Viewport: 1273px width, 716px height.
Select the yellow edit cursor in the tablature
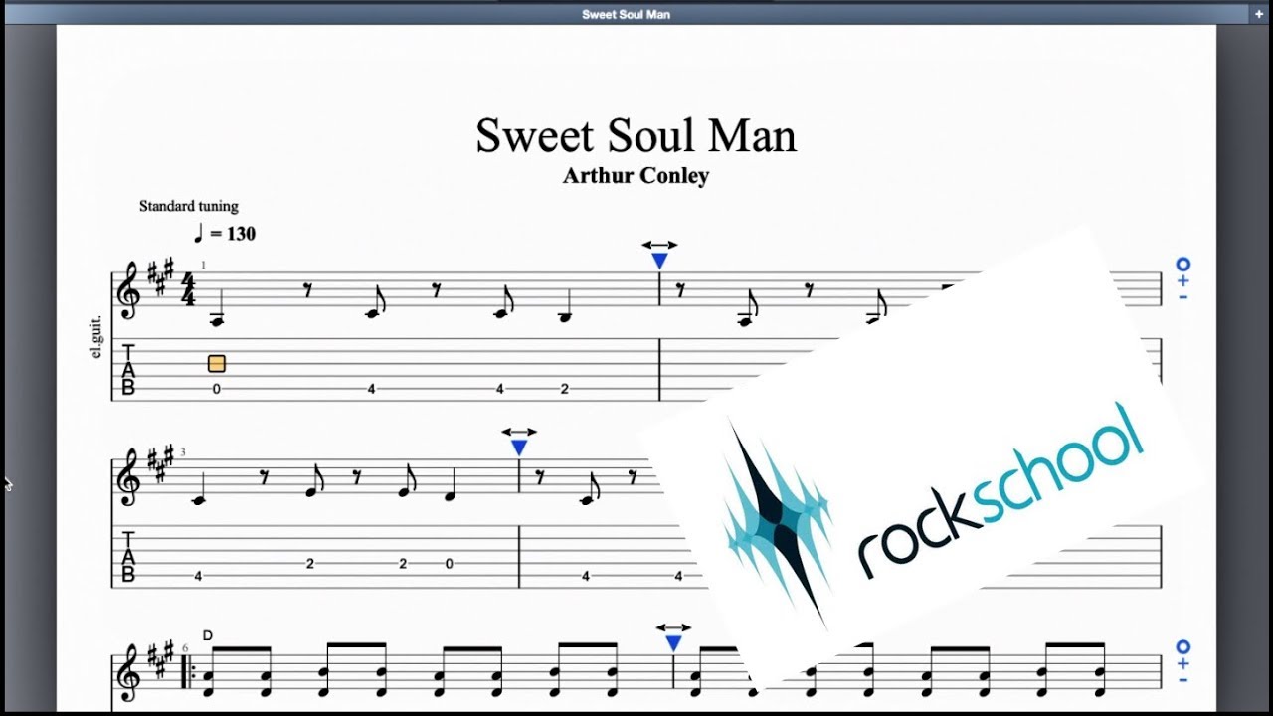click(216, 364)
